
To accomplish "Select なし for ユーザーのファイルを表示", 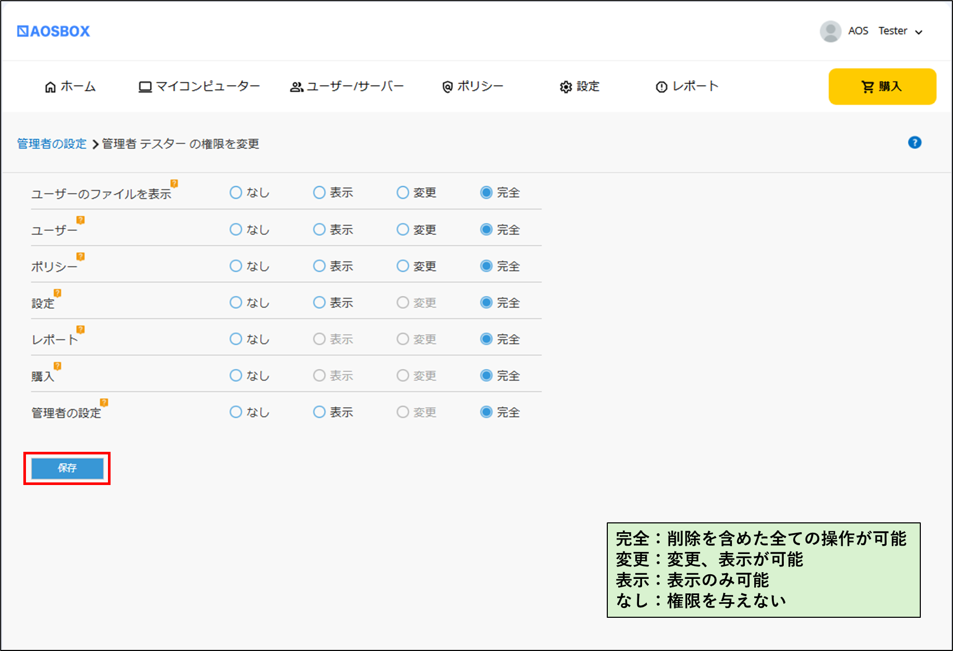I will 236,192.
